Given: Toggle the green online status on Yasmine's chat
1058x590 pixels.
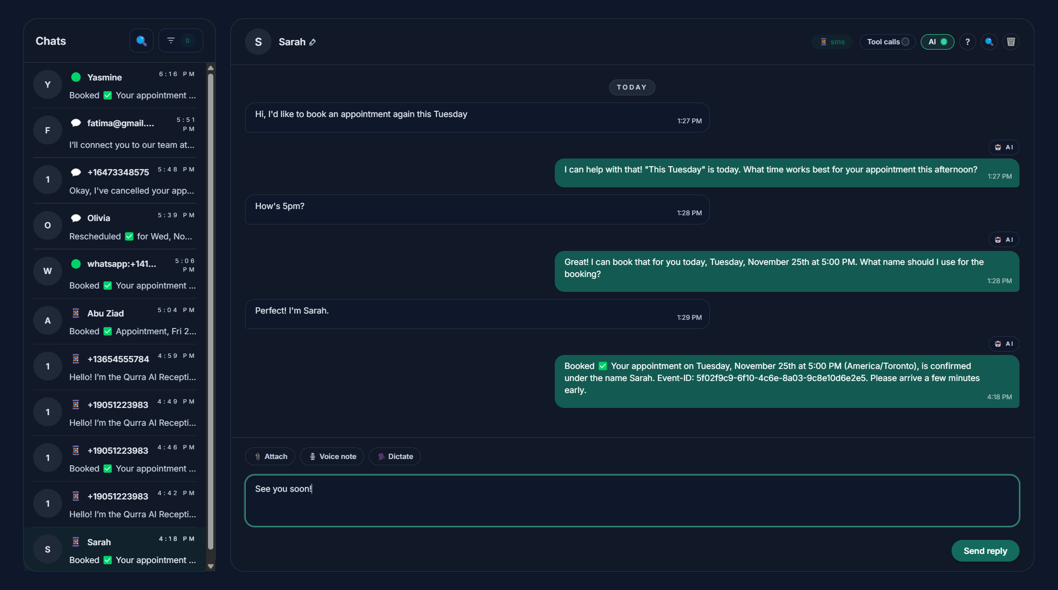Looking at the screenshot, I should pos(76,76).
